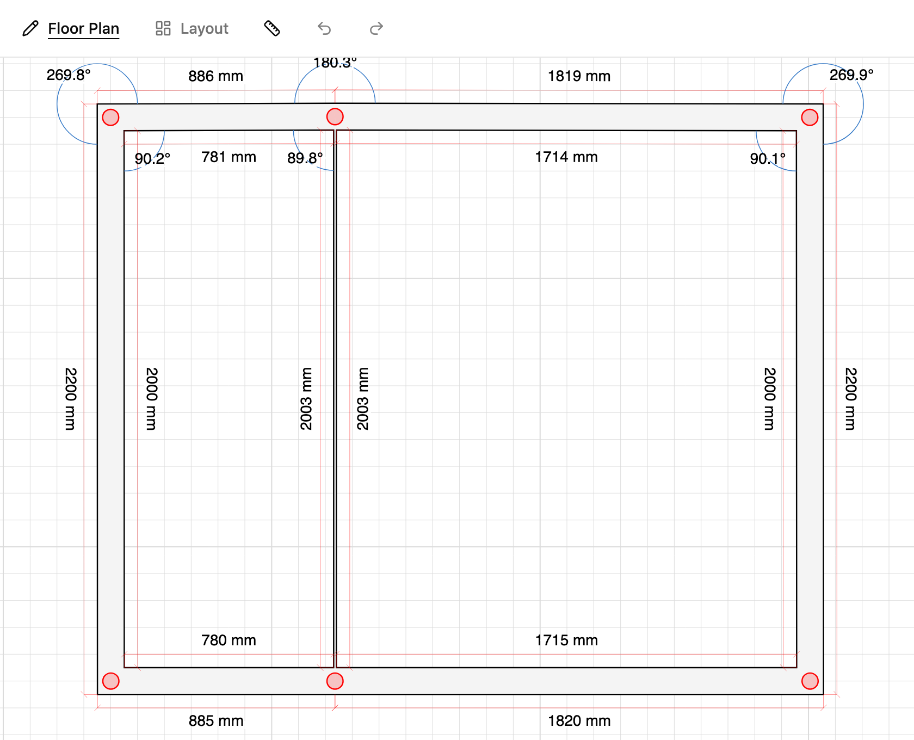Click the 1819 mm dimension label
The height and width of the screenshot is (740, 914).
click(579, 76)
